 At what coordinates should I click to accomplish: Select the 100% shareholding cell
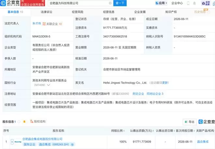pyautogui.click(x=123, y=141)
